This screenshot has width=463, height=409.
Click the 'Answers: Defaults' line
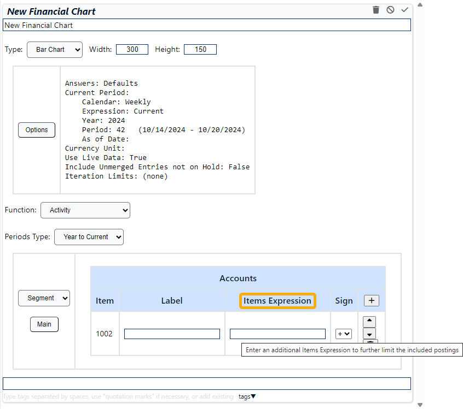coord(101,84)
